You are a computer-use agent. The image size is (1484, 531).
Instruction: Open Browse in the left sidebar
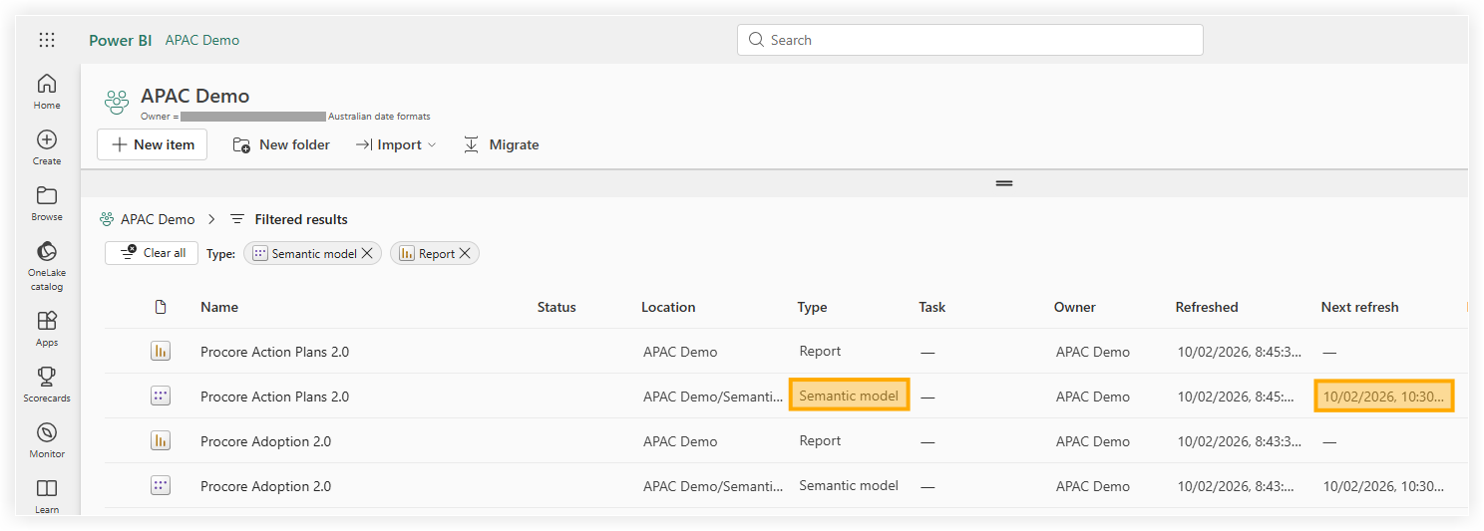[x=47, y=202]
